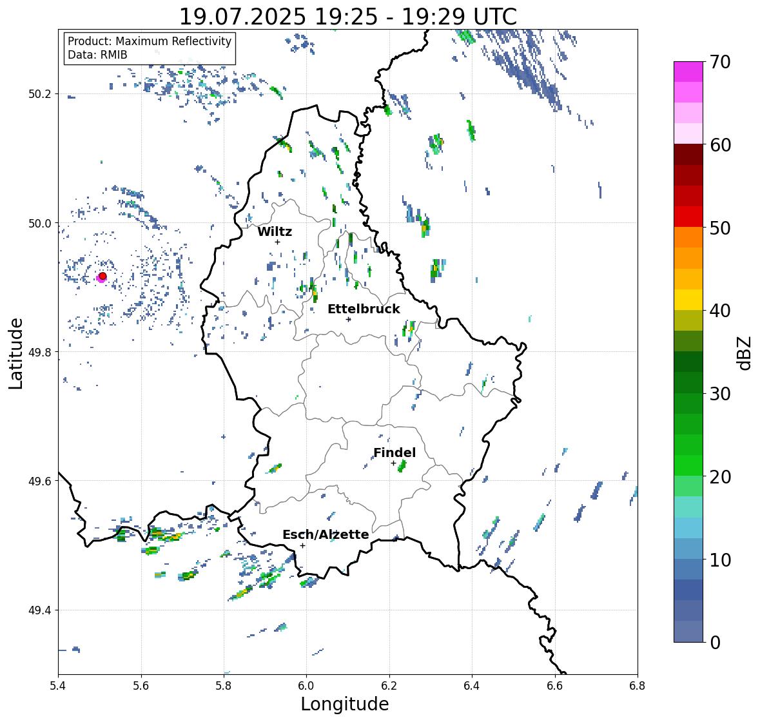Click the magenta 70 dBZ colorbar swatch
Screen dimensions: 760x720
[x=688, y=72]
